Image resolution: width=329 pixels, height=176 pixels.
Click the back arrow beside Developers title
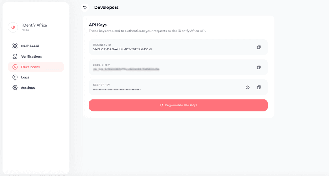pos(85,8)
